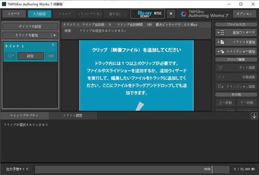Click the 設定 button in track 1
Screen dimensions: 259x175
coord(30,56)
